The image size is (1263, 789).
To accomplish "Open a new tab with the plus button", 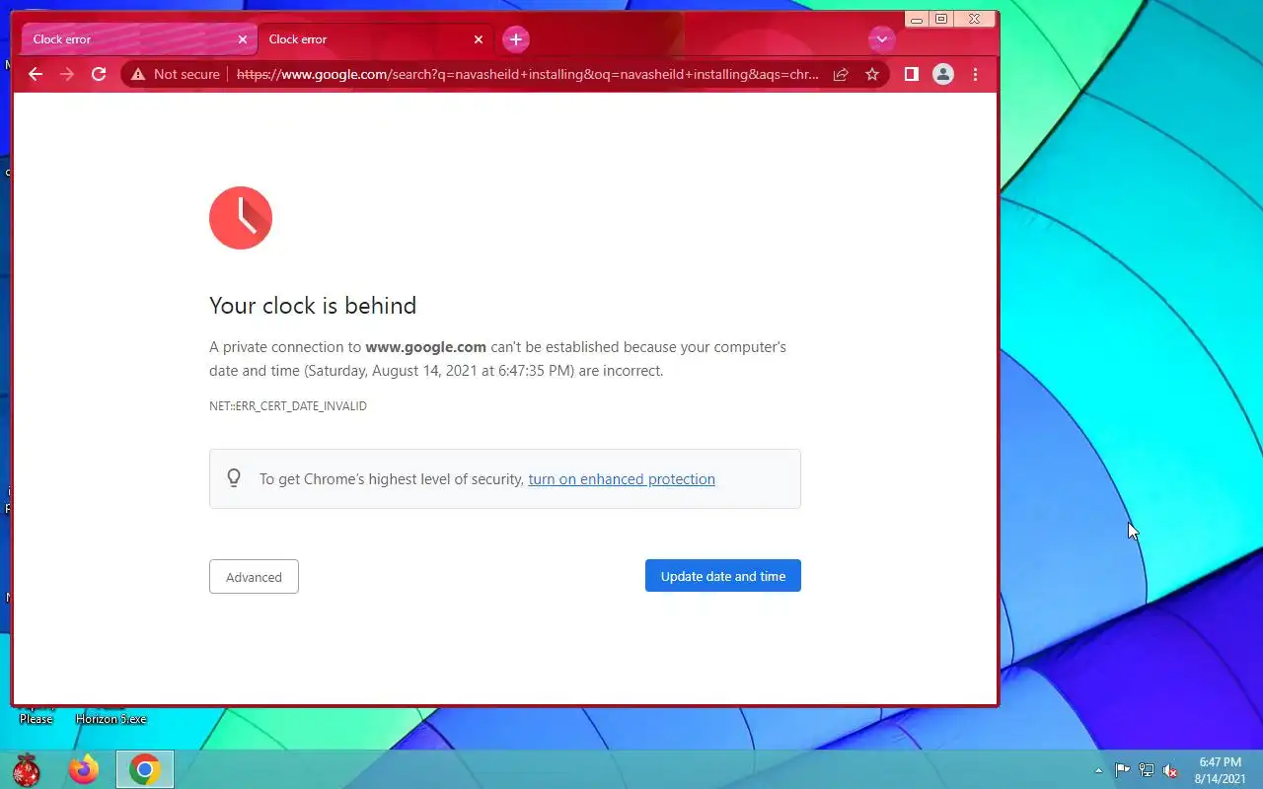I will (516, 39).
